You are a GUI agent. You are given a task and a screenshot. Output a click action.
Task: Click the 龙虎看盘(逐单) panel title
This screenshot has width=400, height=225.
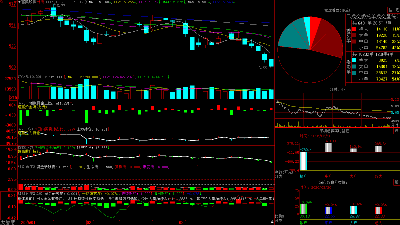click(x=337, y=10)
